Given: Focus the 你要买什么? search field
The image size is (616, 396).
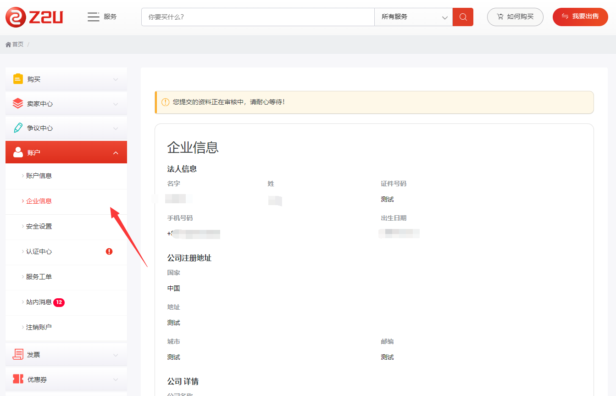Looking at the screenshot, I should (x=258, y=17).
